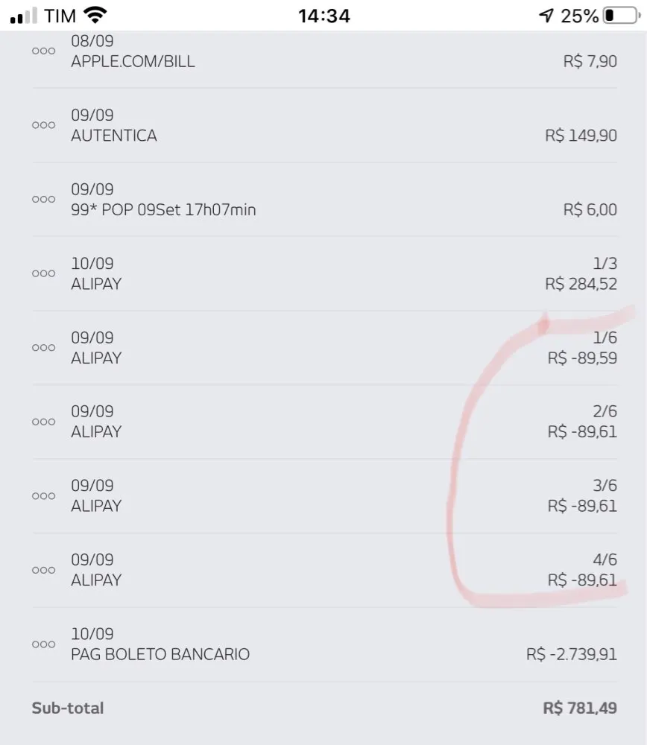Image resolution: width=647 pixels, height=745 pixels.
Task: Tap the Wi-Fi icon in status bar
Action: click(95, 16)
